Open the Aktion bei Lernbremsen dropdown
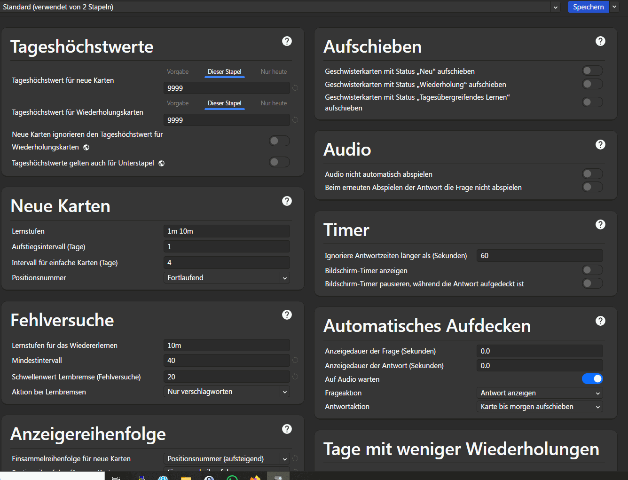628x480 pixels. [227, 392]
